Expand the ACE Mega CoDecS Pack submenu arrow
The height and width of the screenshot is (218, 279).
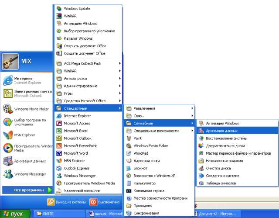pyautogui.click(x=120, y=63)
